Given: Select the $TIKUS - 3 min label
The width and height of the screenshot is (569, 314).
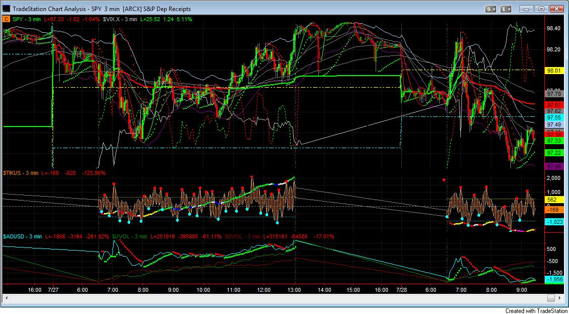Looking at the screenshot, I should pos(20,173).
